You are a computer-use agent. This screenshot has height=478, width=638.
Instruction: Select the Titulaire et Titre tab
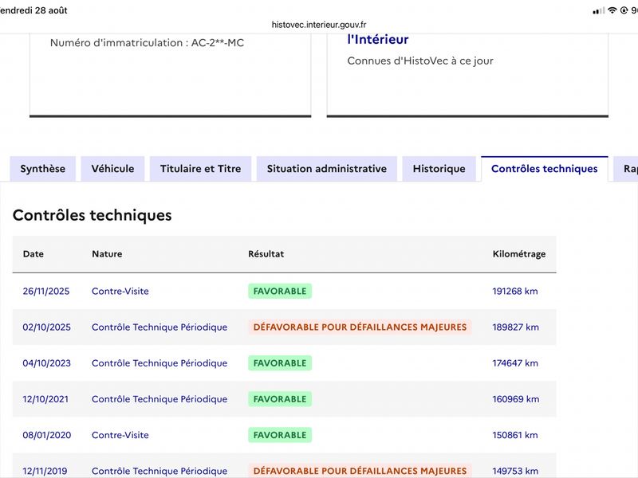[201, 169]
